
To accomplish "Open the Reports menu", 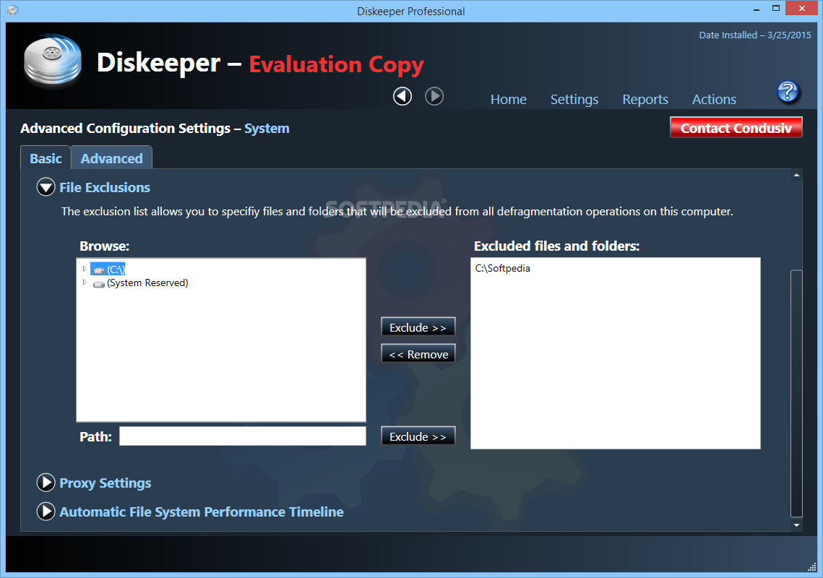I will pos(645,99).
